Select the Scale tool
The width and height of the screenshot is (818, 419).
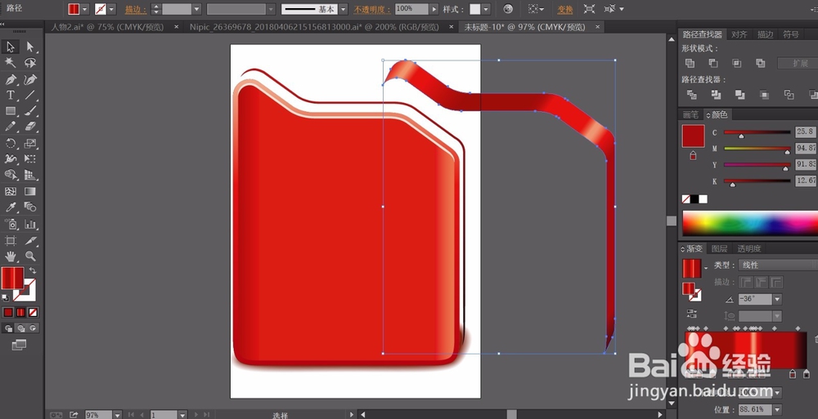pos(30,143)
